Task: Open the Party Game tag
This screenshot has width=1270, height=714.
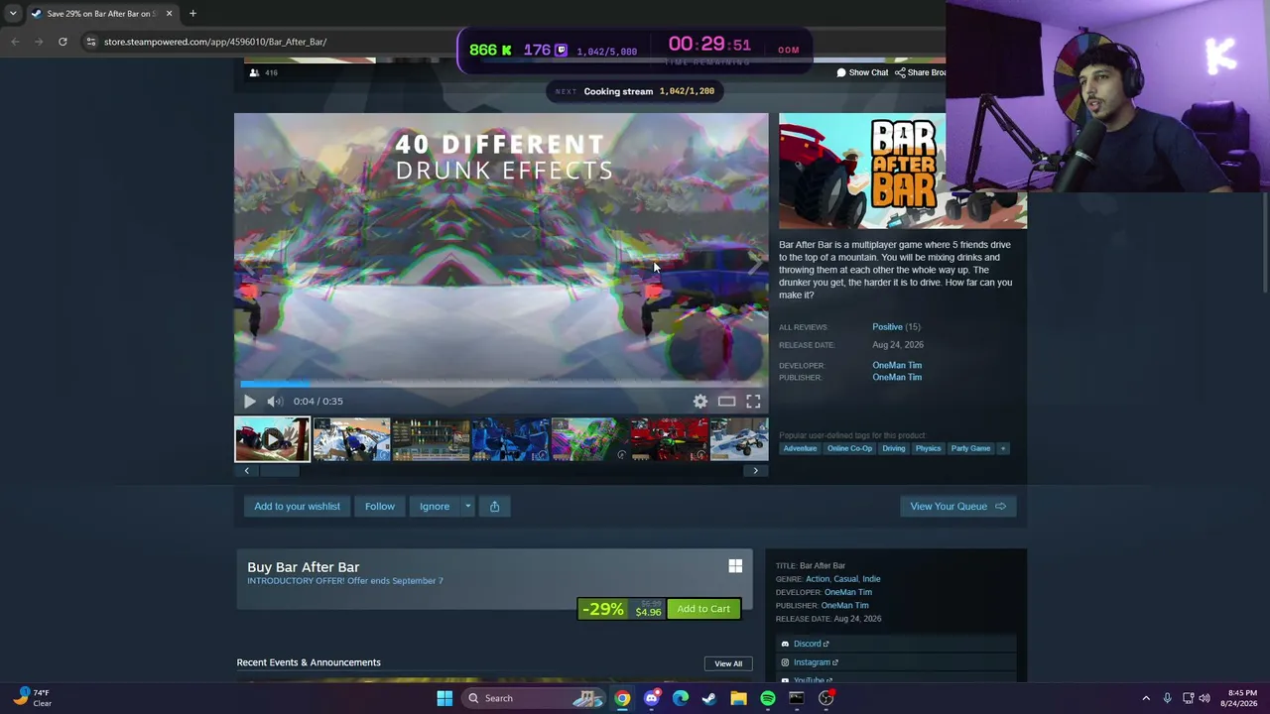Action: click(x=970, y=448)
